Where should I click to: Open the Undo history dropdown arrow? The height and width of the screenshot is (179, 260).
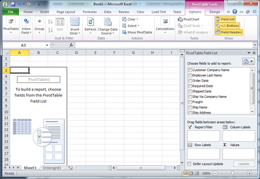point(24,4)
